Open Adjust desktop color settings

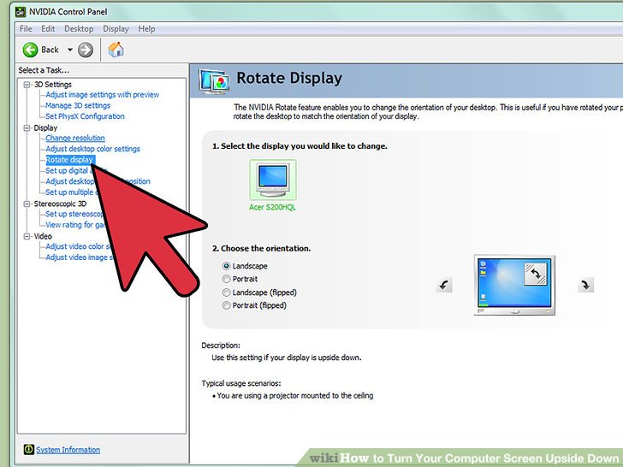click(93, 149)
